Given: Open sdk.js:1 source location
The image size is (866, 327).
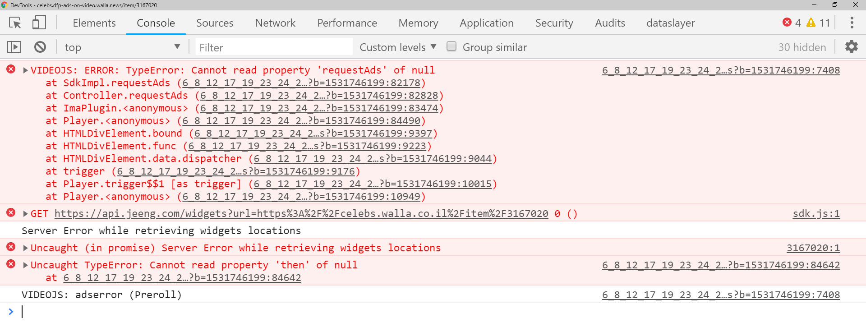Looking at the screenshot, I should [x=817, y=213].
